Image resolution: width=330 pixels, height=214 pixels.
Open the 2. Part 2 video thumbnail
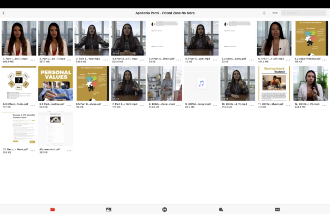pos(55,39)
